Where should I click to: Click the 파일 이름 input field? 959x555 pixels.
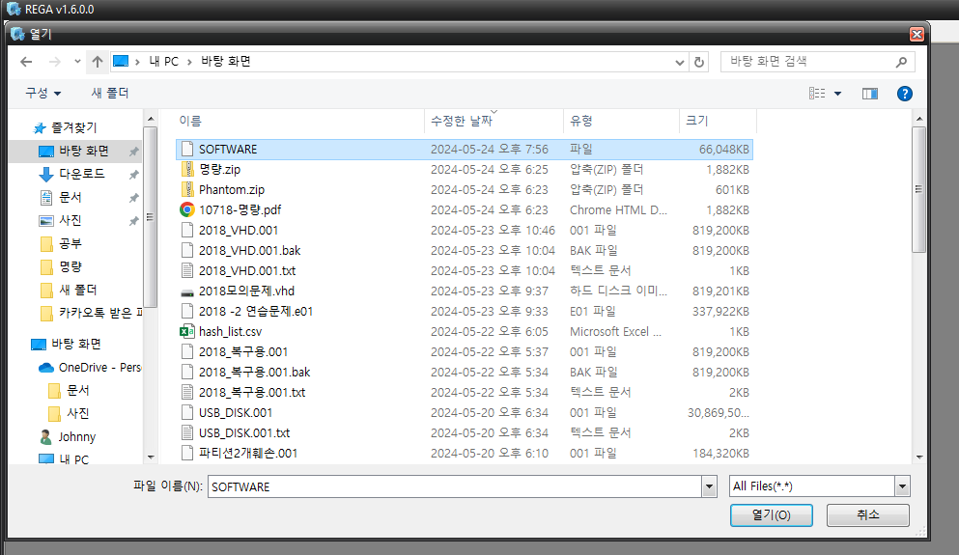pos(455,486)
